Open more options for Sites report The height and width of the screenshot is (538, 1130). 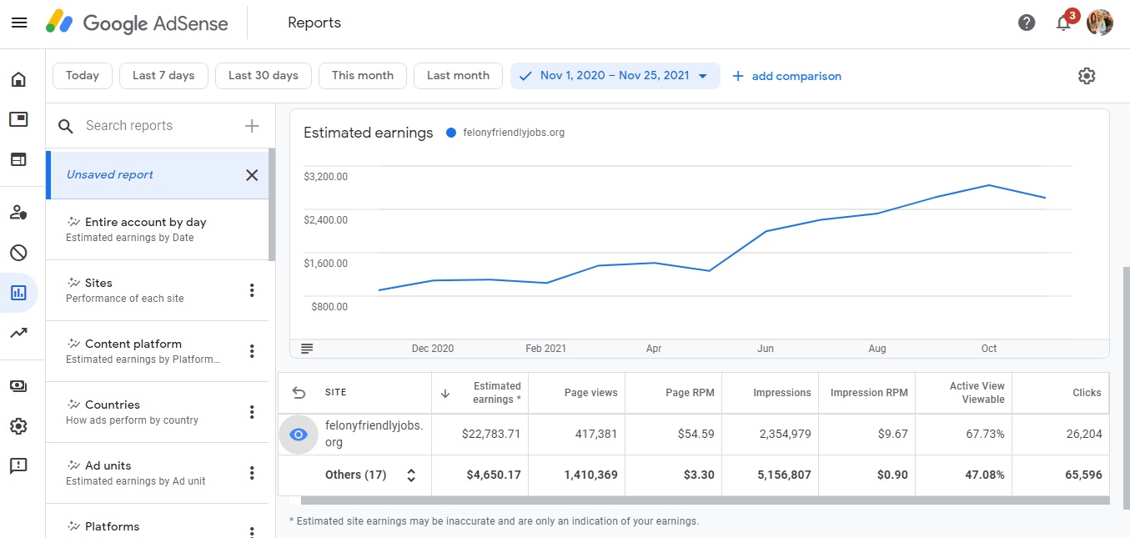[x=252, y=290]
